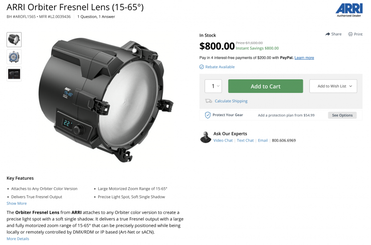Expand Show More key features
The width and height of the screenshot is (371, 245).
pos(17,203)
